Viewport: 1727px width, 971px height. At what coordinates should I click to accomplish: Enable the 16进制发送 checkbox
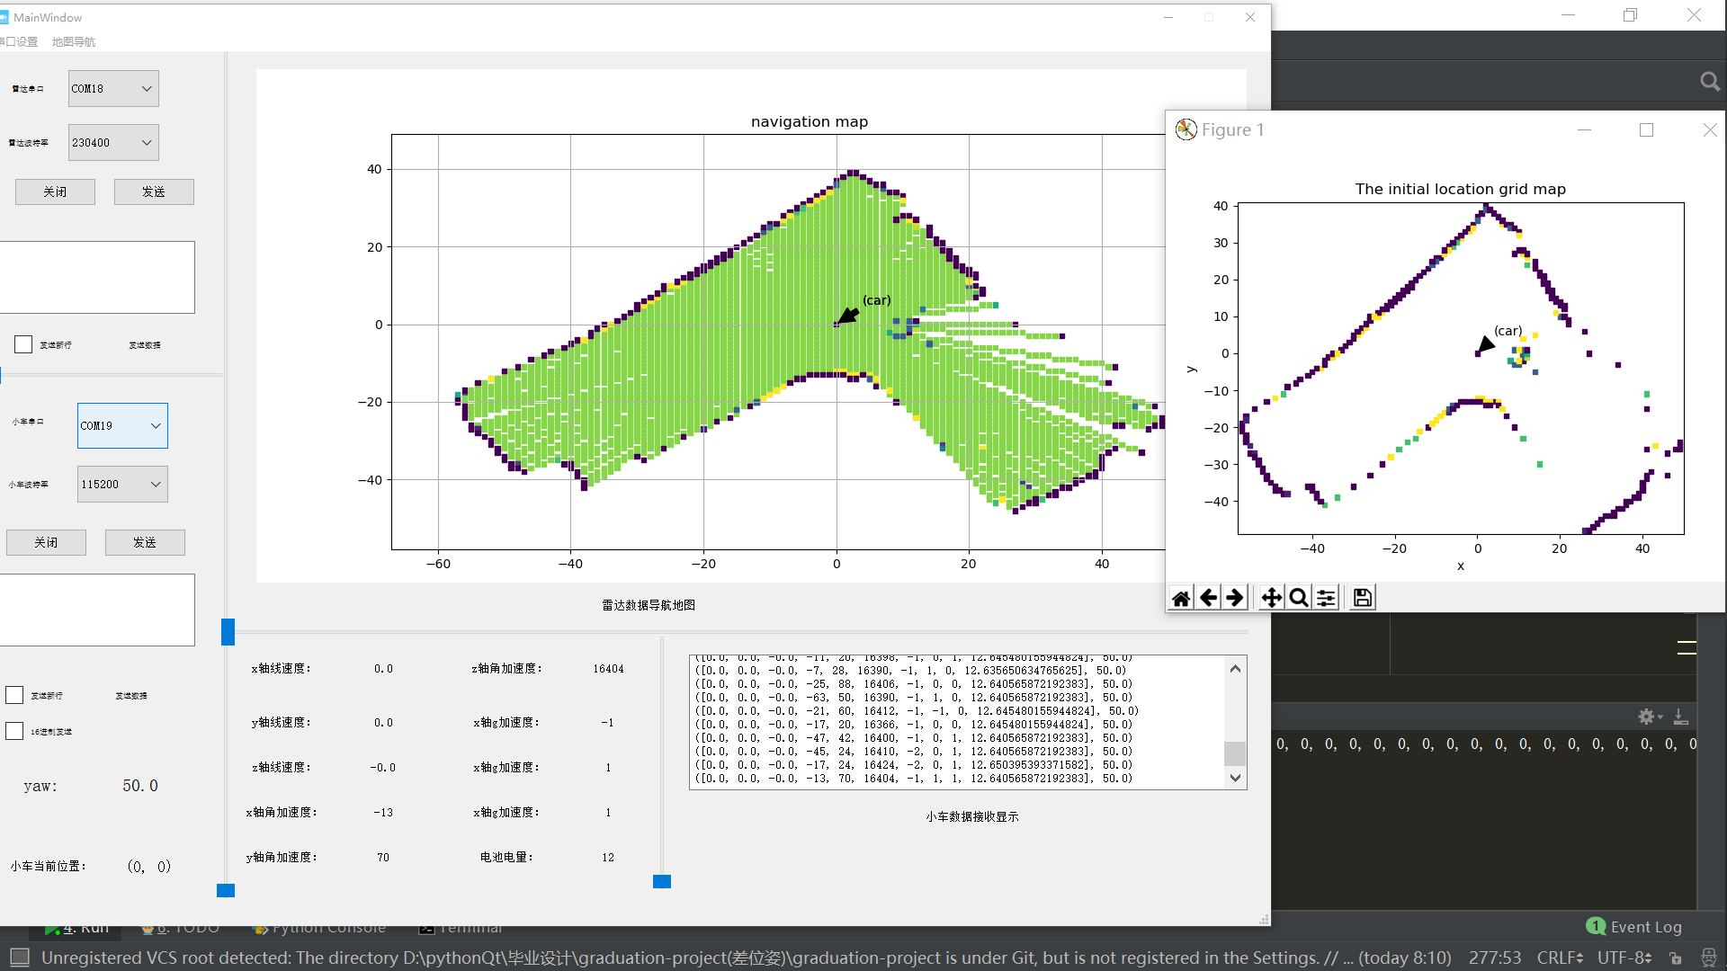click(14, 731)
